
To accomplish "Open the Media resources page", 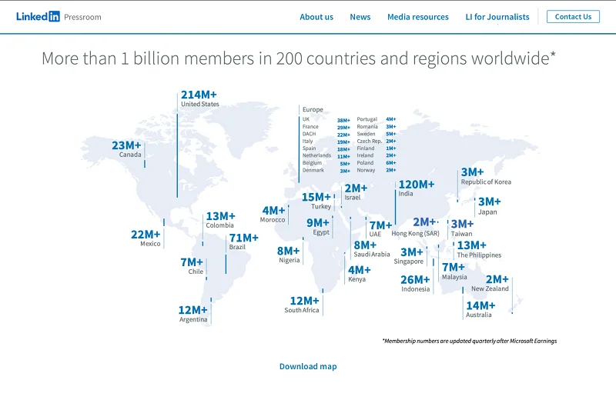I will click(x=417, y=17).
